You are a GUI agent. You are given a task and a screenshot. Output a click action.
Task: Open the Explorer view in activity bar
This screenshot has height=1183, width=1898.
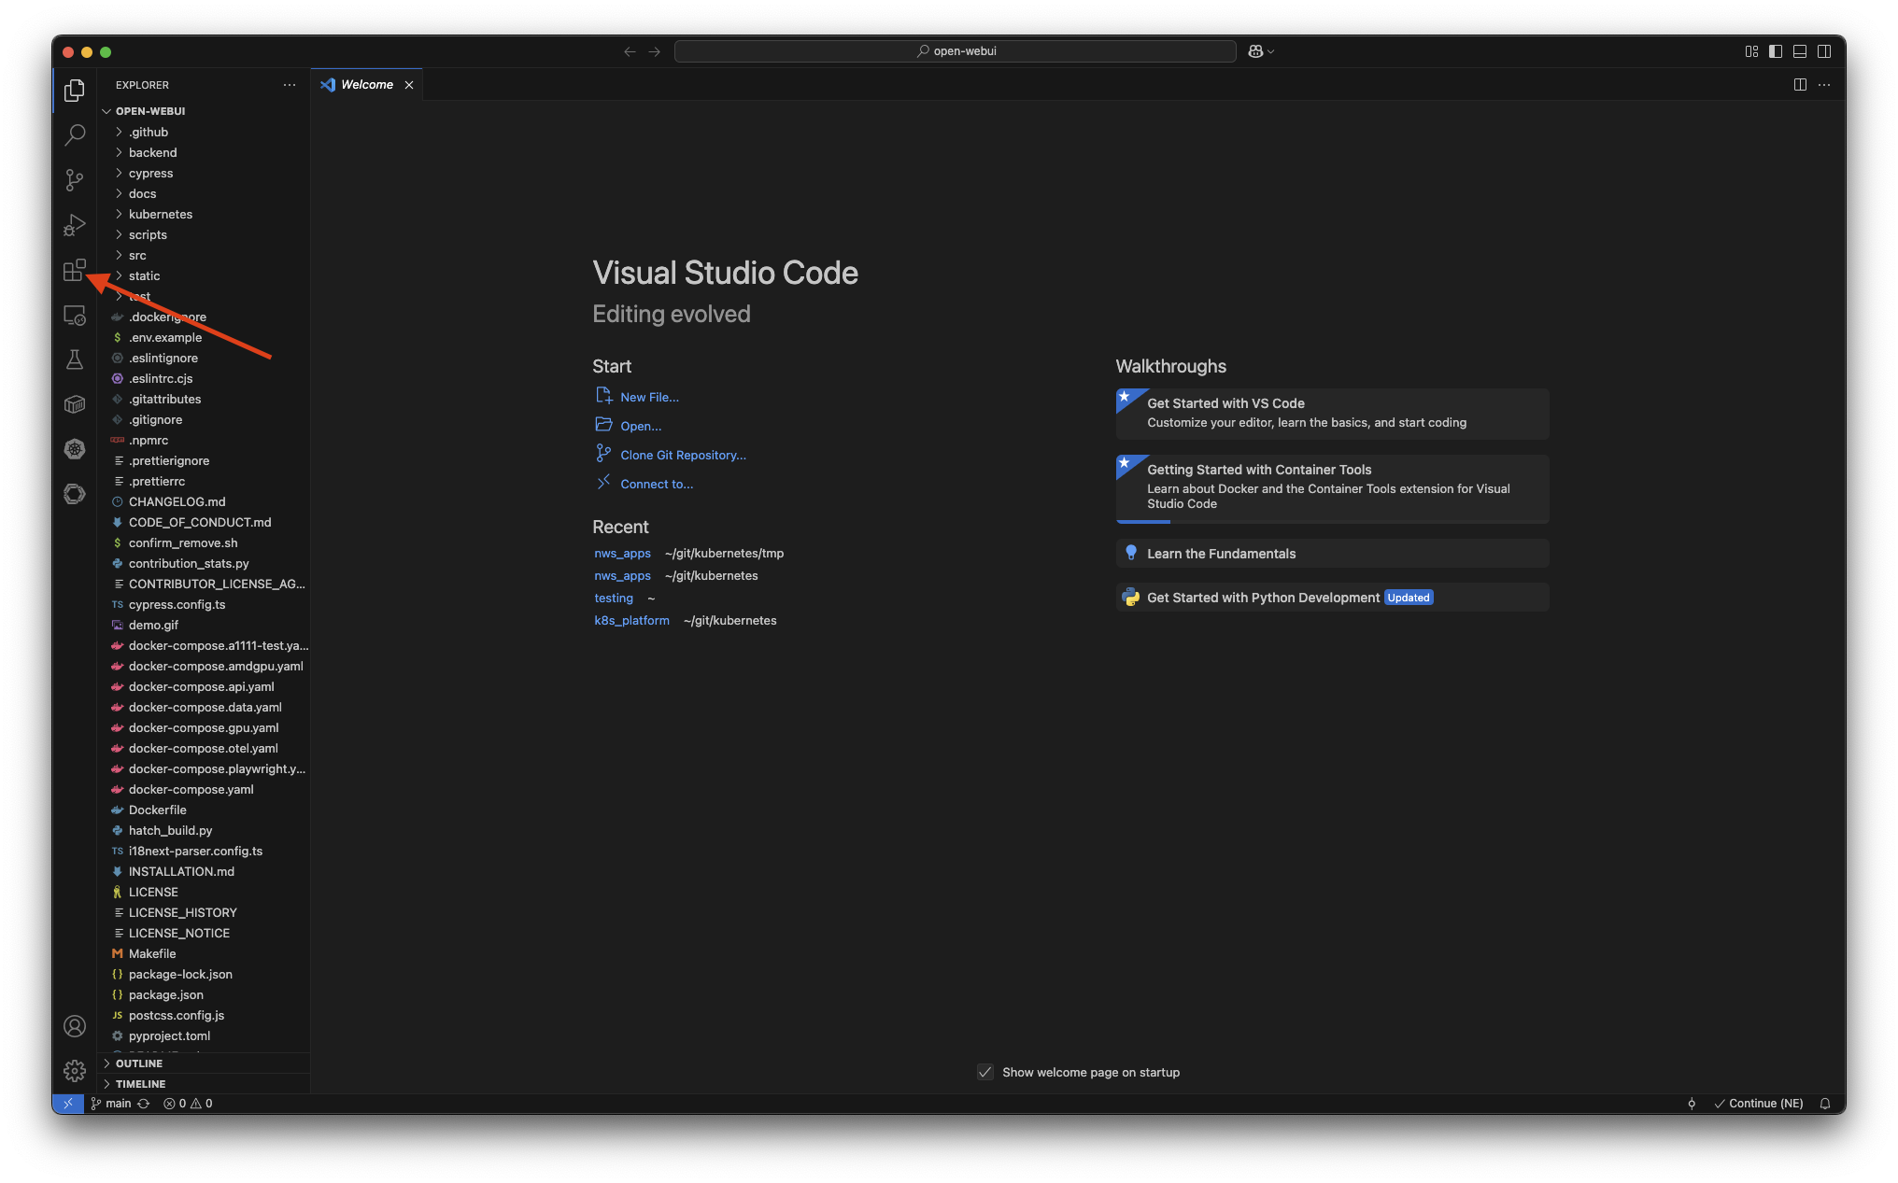tap(75, 90)
